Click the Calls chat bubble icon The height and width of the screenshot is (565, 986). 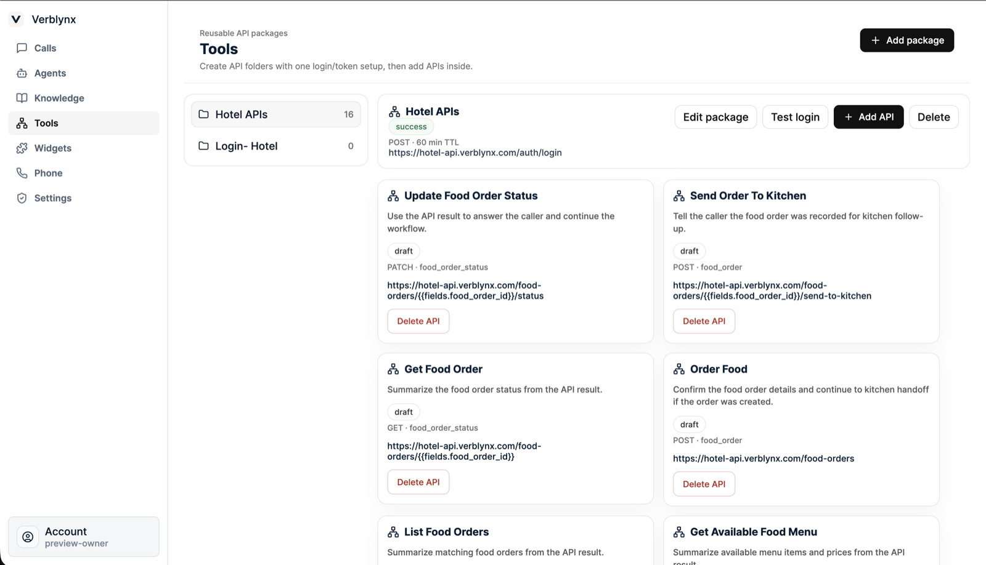(x=22, y=48)
